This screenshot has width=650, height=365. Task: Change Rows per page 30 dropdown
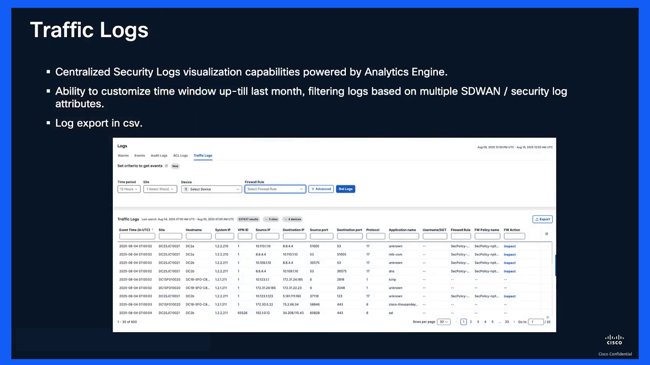[444, 322]
